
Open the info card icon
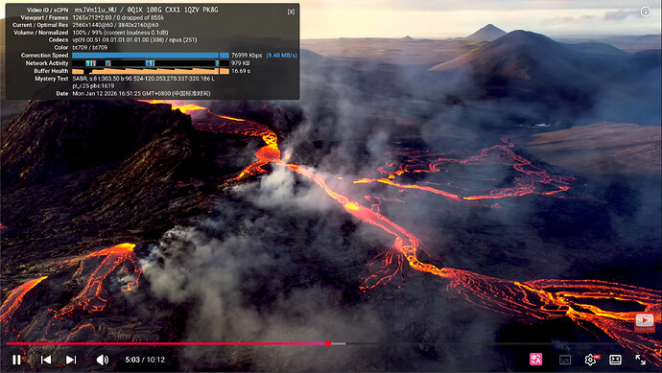[x=646, y=12]
